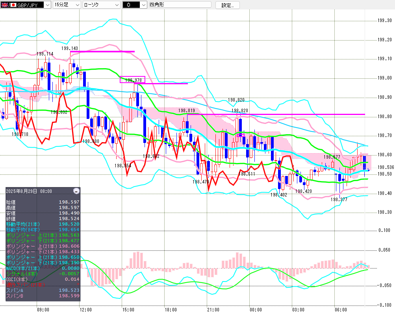The height and width of the screenshot is (313, 395).
Task: Click the スパンB 198.599 row
Action: coord(43,296)
